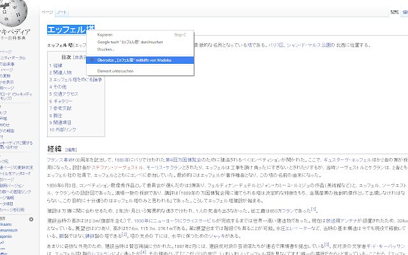The width and height of the screenshot is (408, 255).
Task: Click the 目次 contents heading
Action: pos(66,57)
